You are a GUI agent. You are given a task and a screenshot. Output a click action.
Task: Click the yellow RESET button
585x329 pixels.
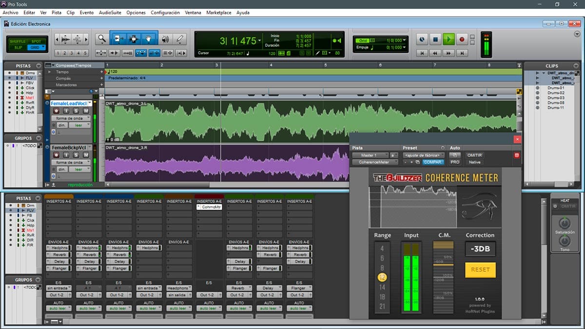480,270
